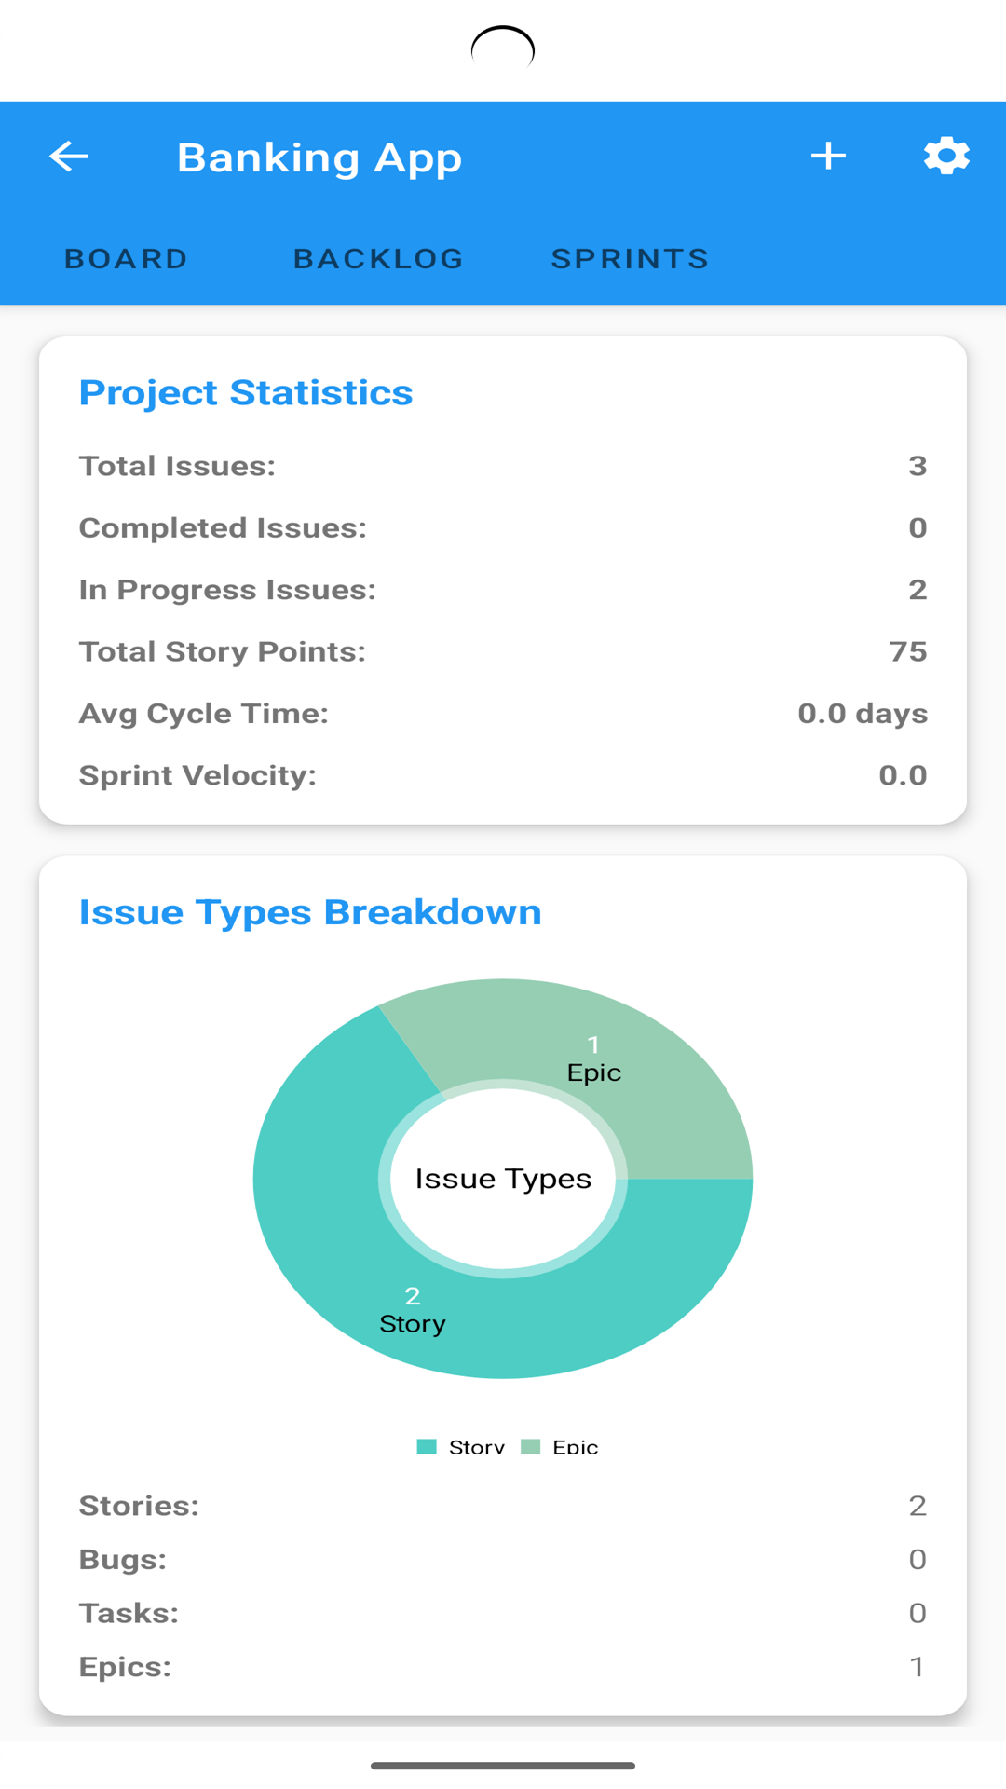The height and width of the screenshot is (1789, 1006).
Task: Tap the back arrow icon
Action: [69, 157]
